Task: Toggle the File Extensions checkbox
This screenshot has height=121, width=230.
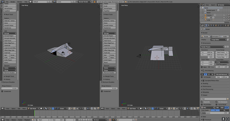Action: (216, 102)
